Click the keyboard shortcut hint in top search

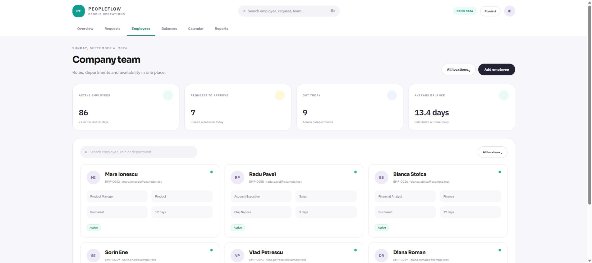pyautogui.click(x=333, y=11)
